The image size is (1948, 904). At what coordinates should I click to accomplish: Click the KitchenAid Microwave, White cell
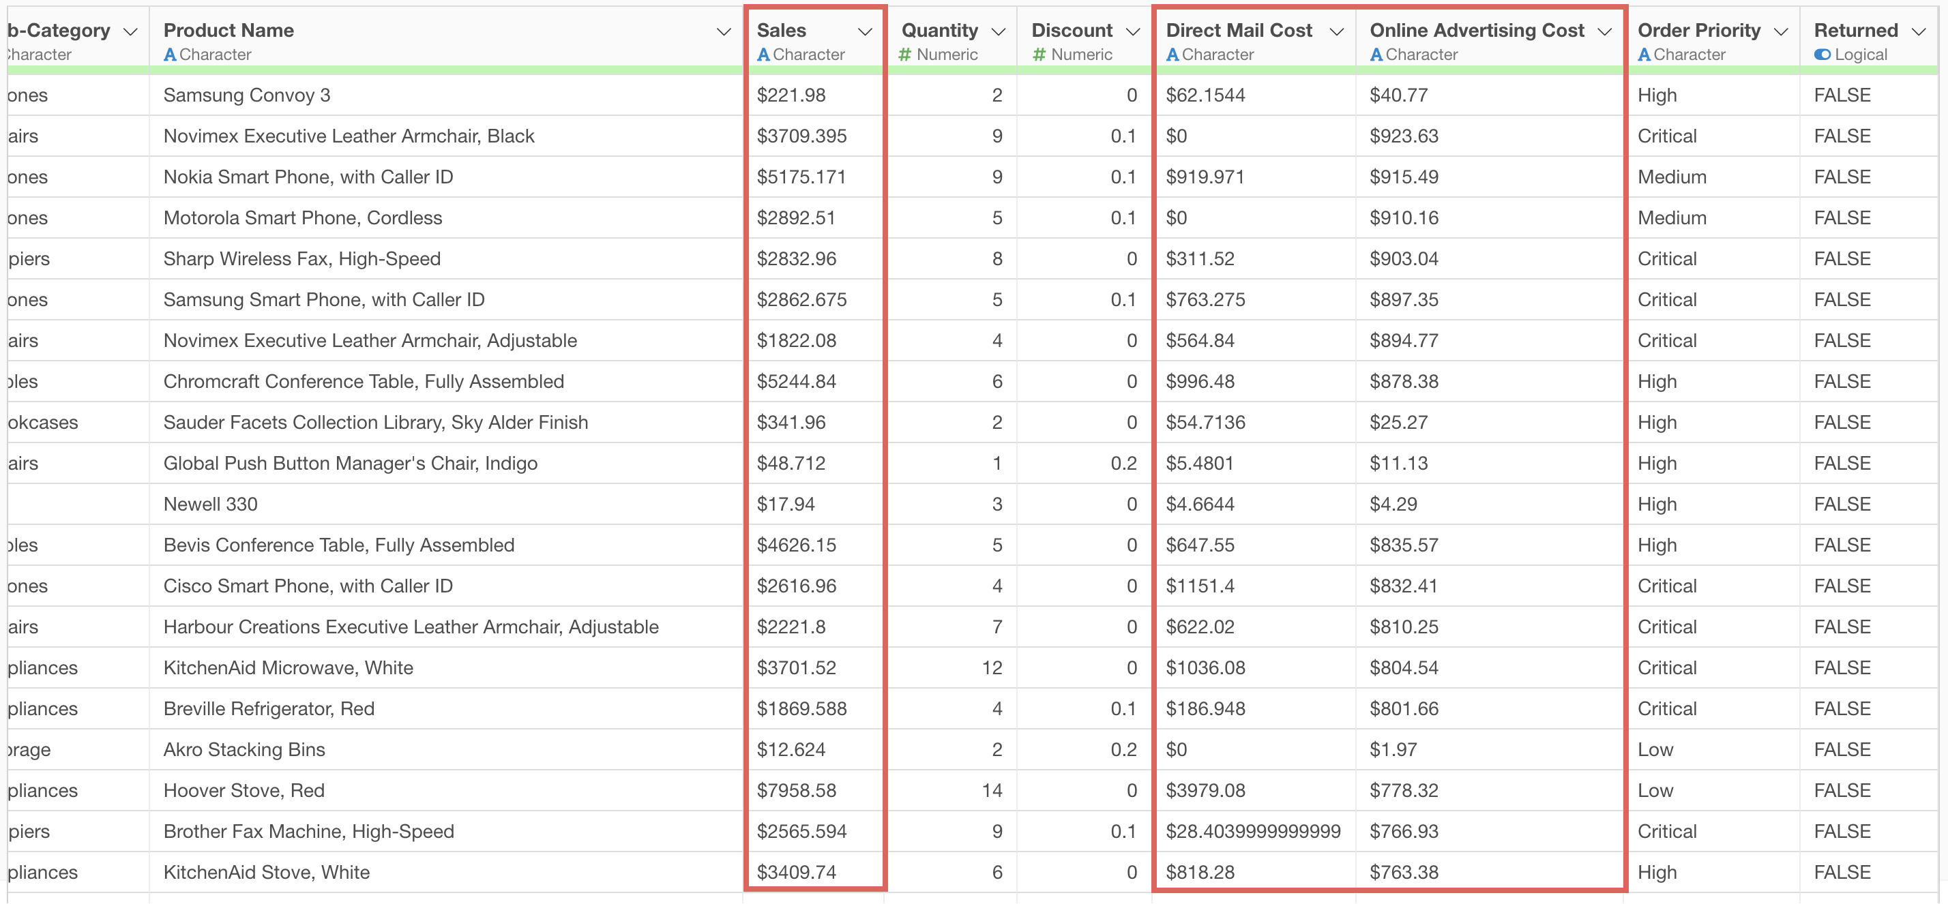click(446, 667)
